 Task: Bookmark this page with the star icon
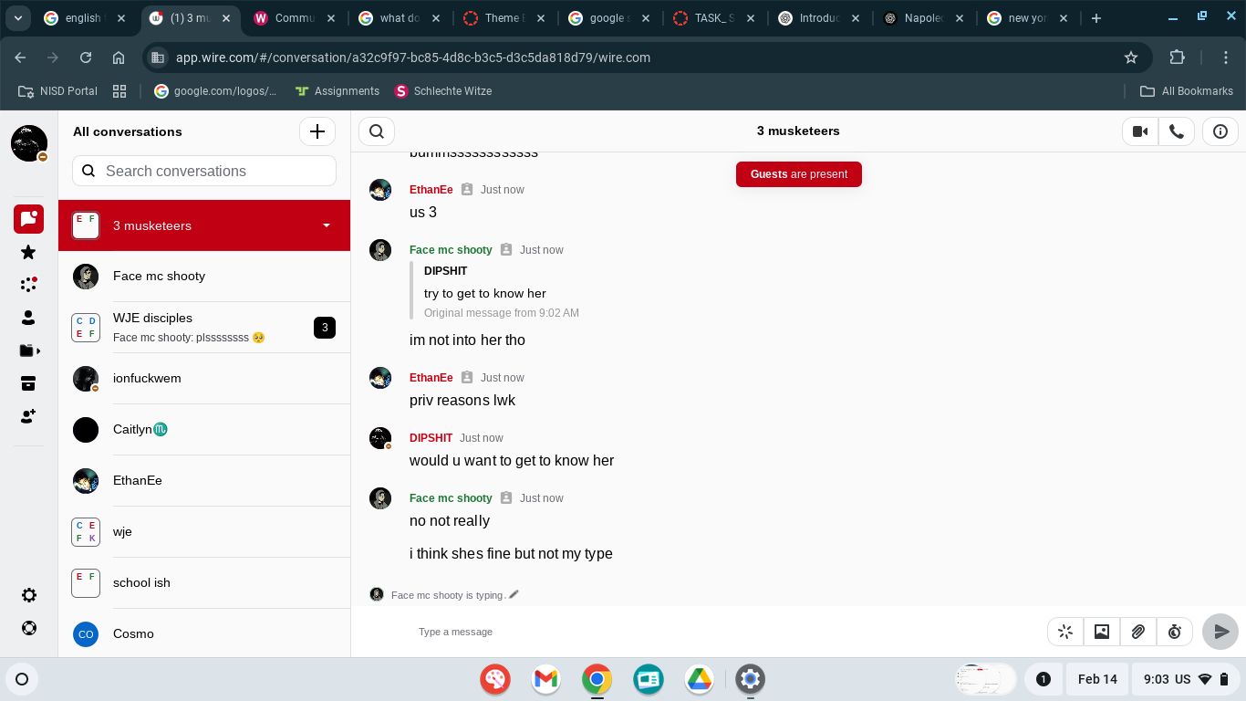[1131, 58]
